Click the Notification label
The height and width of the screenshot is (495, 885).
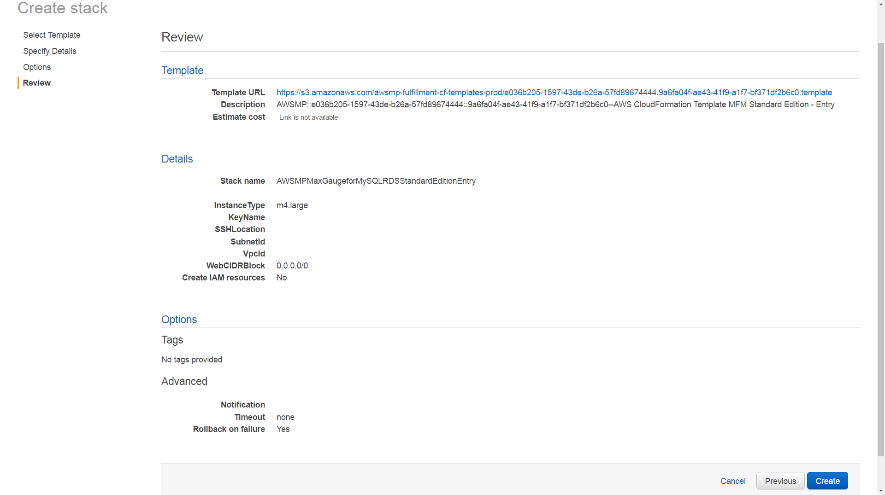(x=243, y=405)
